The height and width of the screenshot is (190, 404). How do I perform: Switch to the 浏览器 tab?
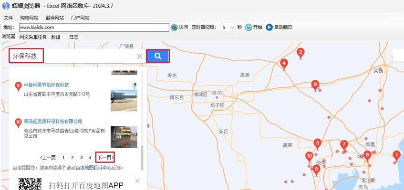click(9, 37)
